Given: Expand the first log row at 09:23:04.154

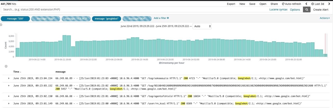Looking at the screenshot, I should click(x=9, y=78).
